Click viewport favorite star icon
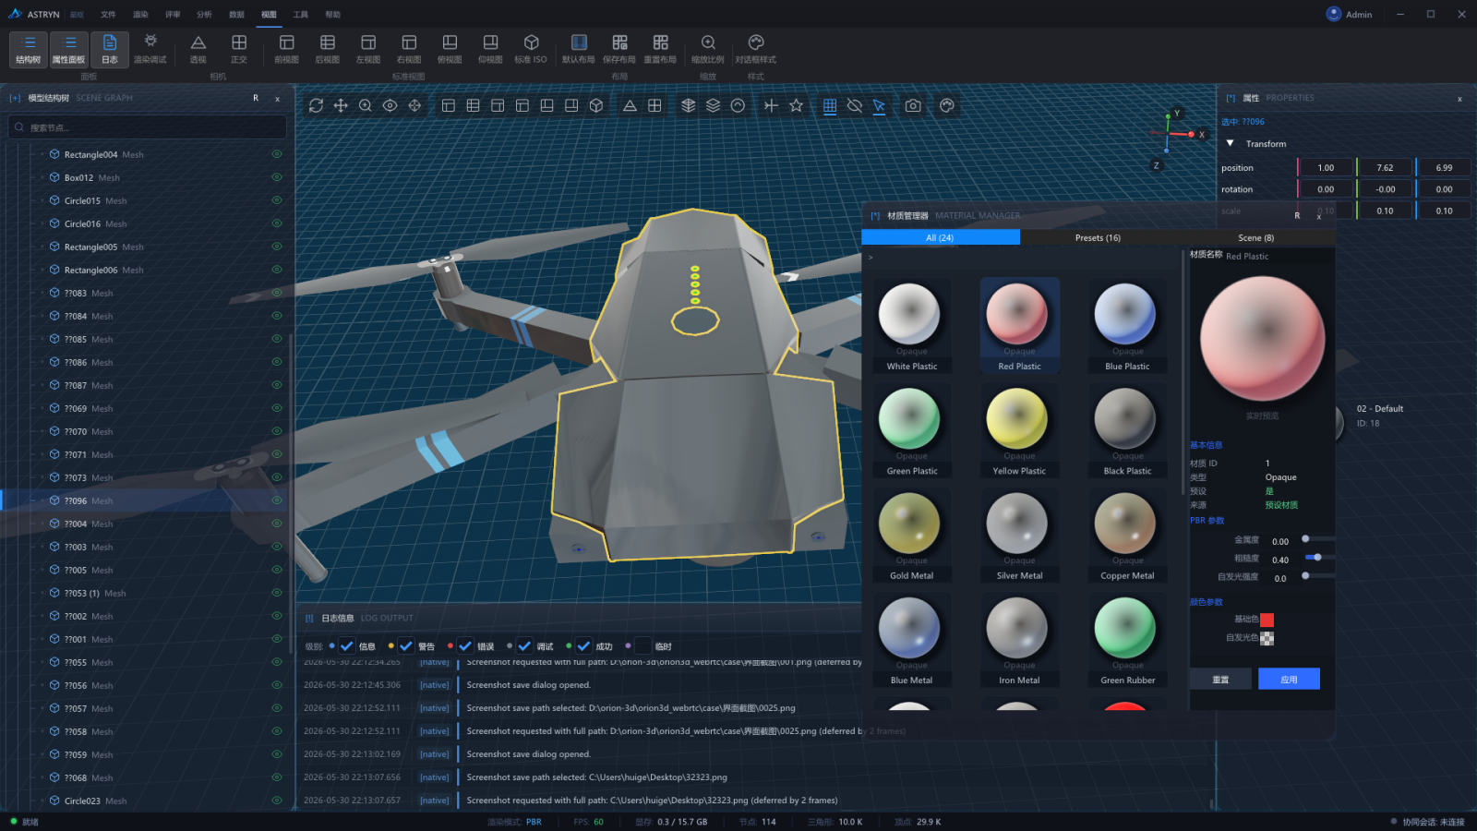Viewport: 1477px width, 831px height. tap(796, 106)
